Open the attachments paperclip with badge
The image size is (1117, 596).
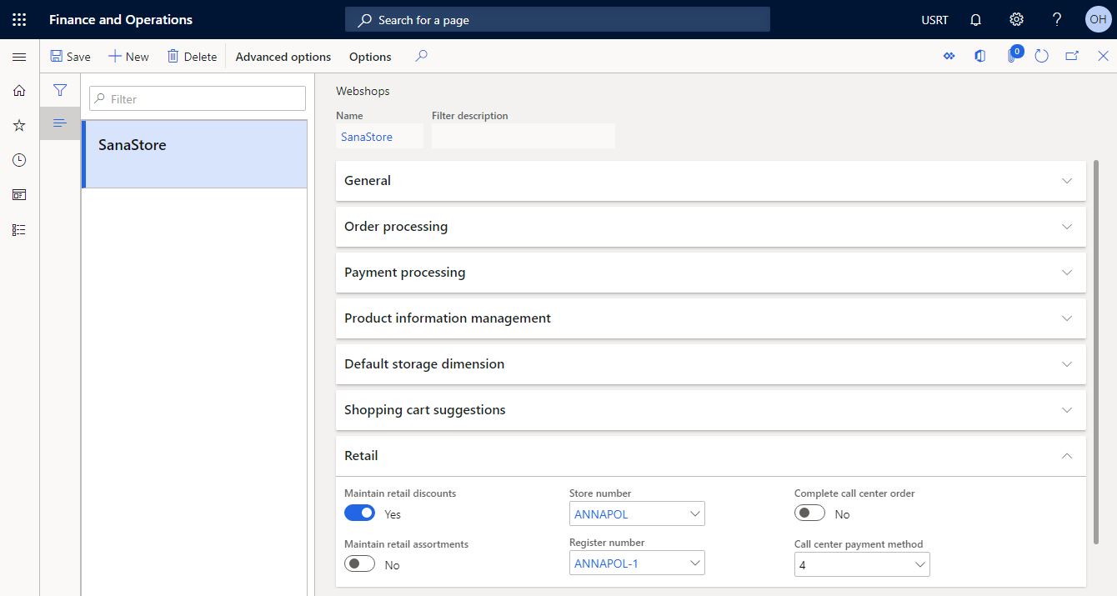[x=1013, y=56]
